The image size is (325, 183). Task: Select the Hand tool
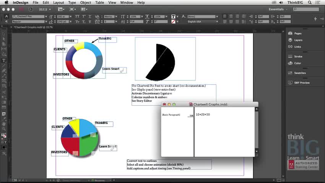click(4, 124)
